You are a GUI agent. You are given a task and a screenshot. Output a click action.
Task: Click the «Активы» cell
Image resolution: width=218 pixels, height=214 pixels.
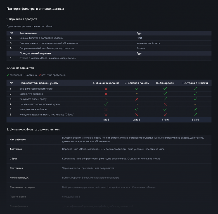(141, 48)
